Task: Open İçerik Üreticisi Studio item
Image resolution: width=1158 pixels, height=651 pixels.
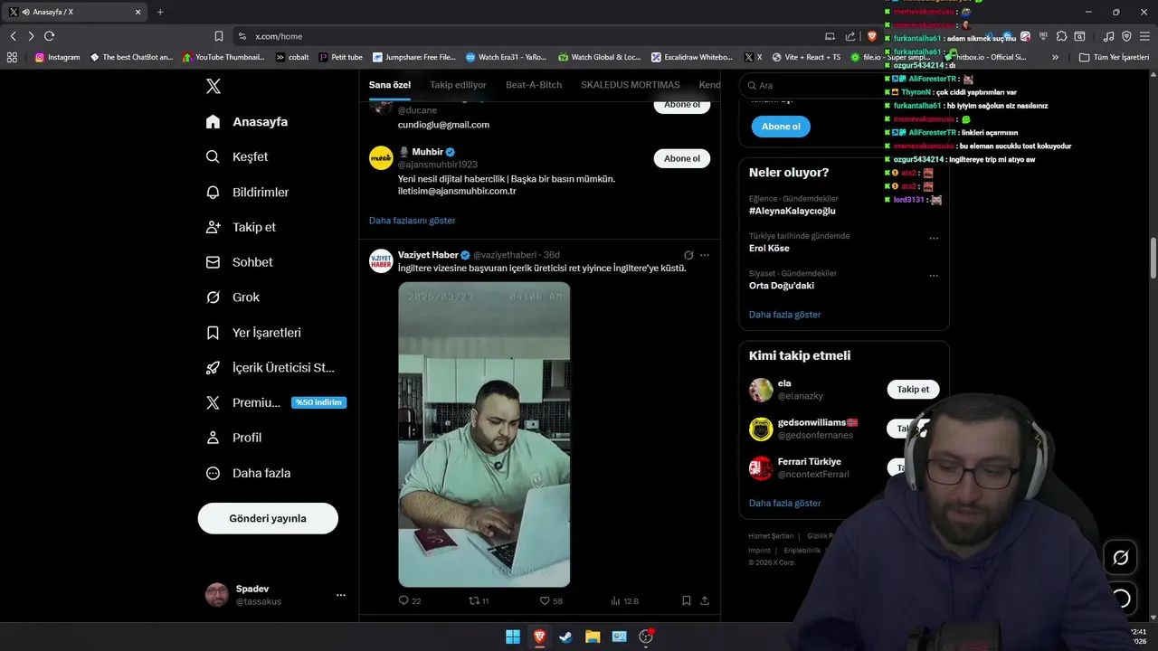Action: (270, 368)
